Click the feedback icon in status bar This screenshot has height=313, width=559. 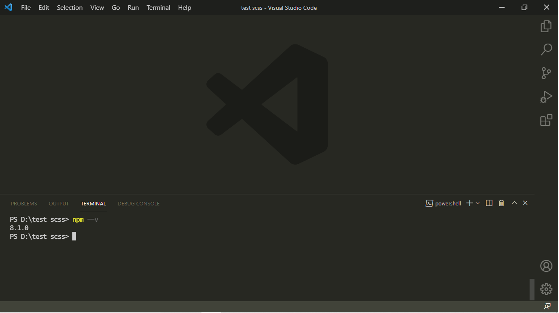click(x=548, y=306)
